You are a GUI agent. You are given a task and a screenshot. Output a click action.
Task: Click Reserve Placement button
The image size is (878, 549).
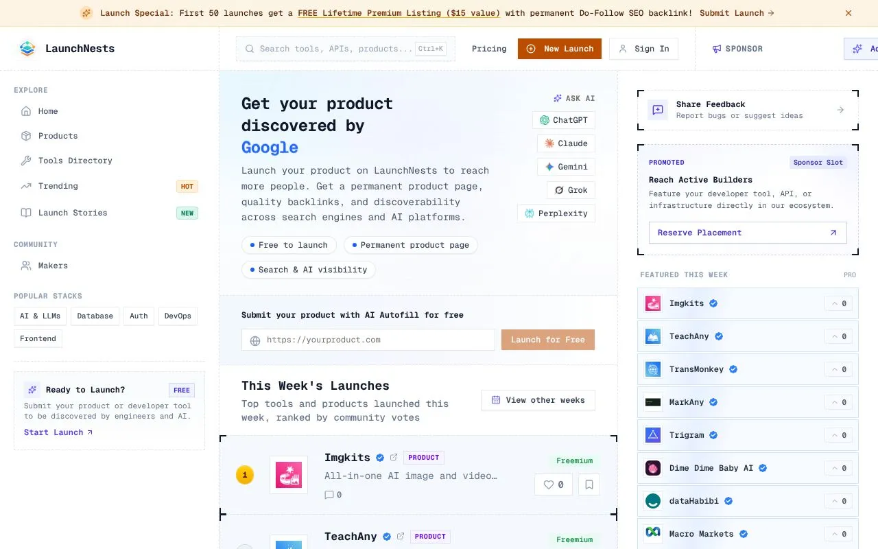(748, 233)
